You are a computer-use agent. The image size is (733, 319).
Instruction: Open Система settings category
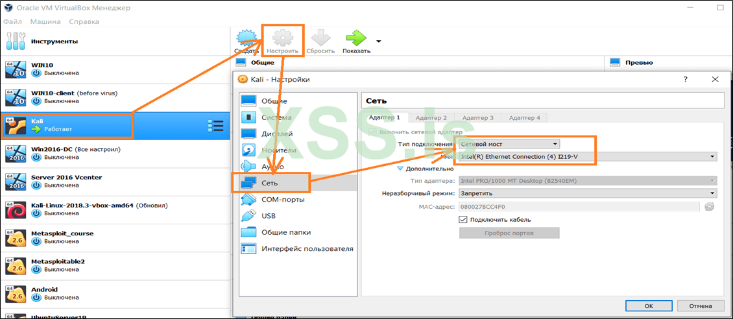pos(297,117)
